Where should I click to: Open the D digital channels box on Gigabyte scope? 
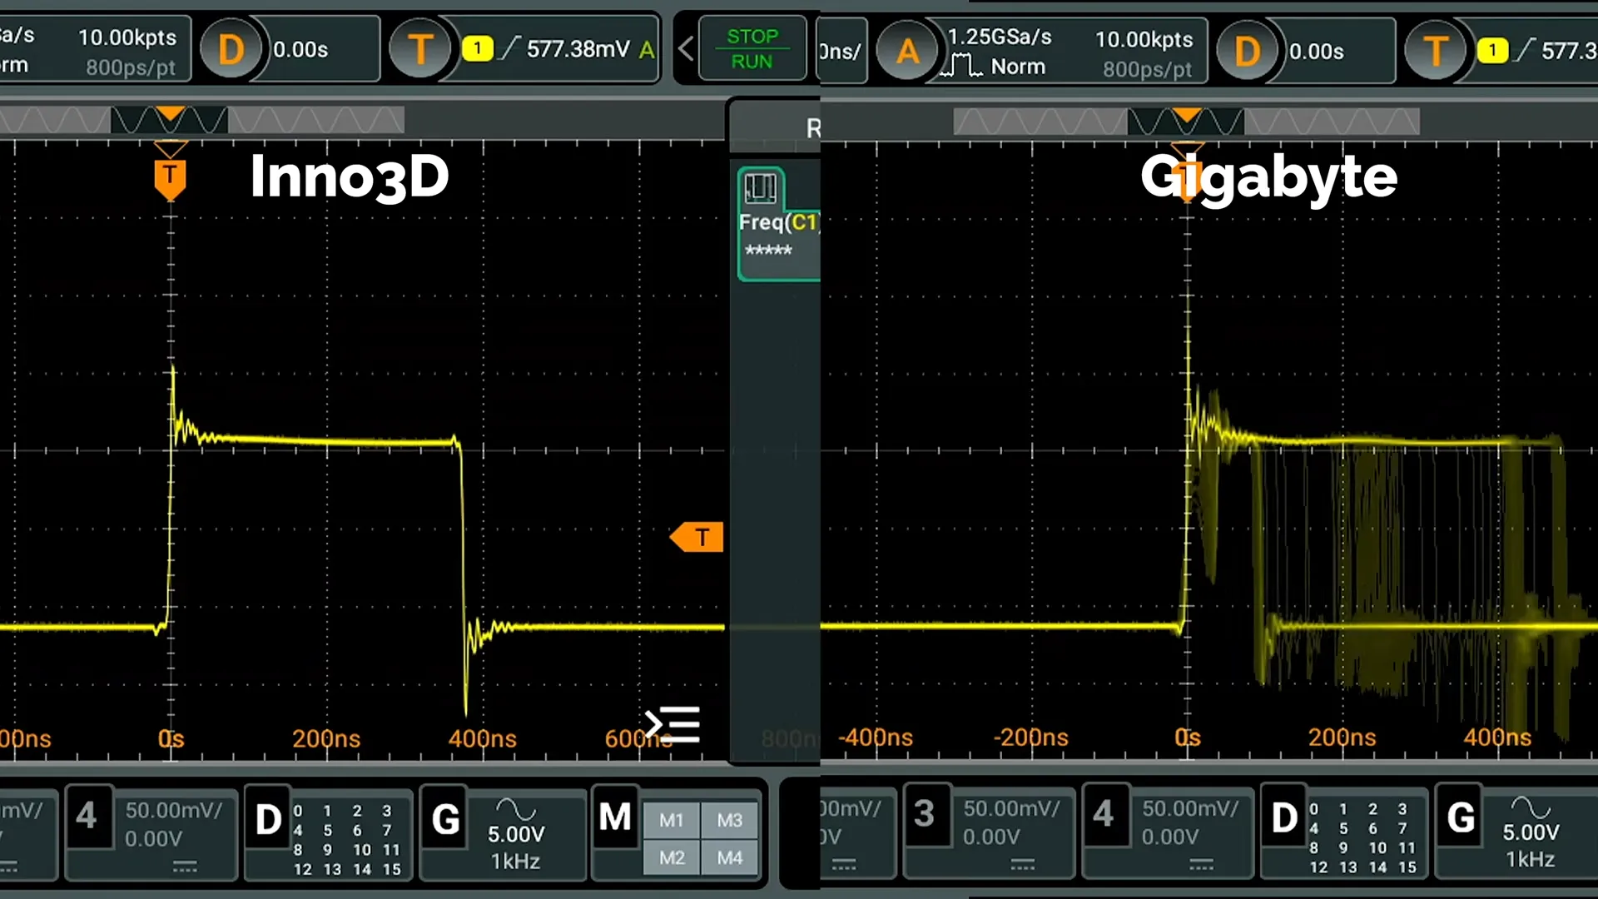click(x=1344, y=831)
